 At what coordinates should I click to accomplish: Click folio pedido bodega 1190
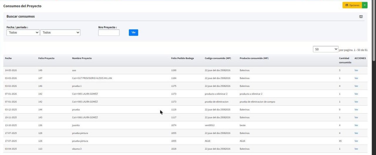pyautogui.click(x=174, y=70)
